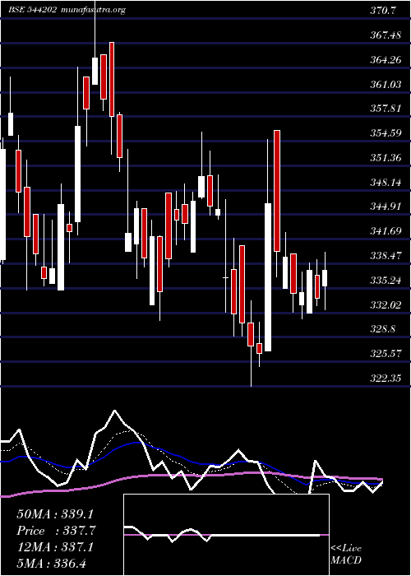Click the 322.35 price axis label
This screenshot has width=411, height=576.
pyautogui.click(x=386, y=378)
